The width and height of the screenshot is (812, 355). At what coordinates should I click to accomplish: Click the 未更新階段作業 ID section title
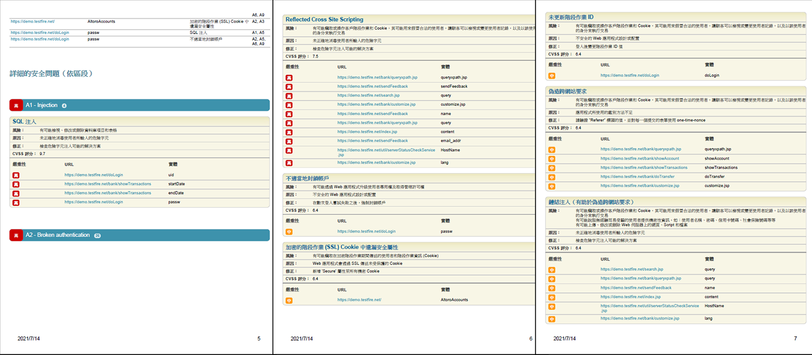pos(571,17)
